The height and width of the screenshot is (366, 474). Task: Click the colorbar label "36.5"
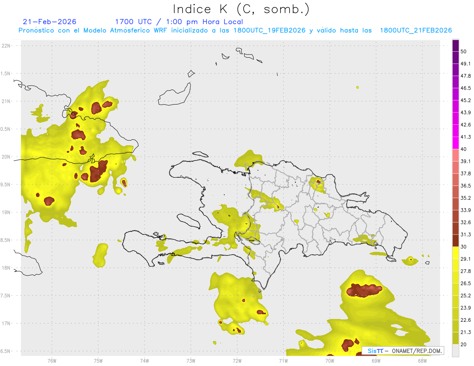pyautogui.click(x=466, y=186)
